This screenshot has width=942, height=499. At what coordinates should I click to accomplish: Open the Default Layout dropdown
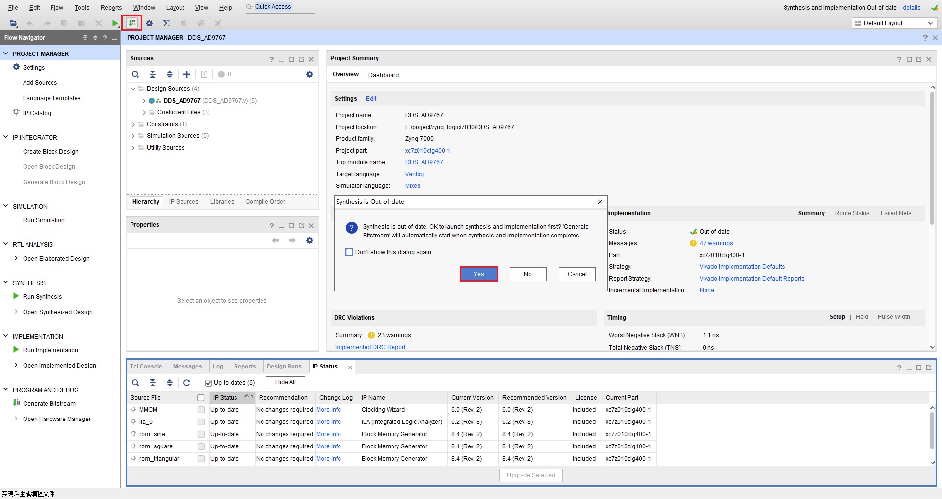click(x=894, y=23)
